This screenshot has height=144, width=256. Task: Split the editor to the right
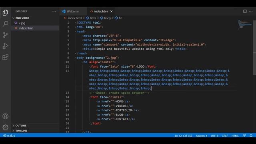click(x=245, y=11)
